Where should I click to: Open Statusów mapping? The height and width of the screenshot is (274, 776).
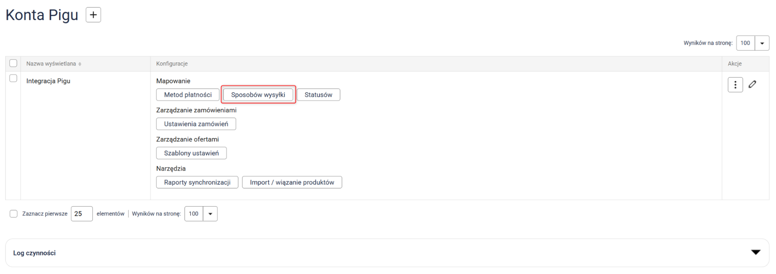[x=318, y=95]
